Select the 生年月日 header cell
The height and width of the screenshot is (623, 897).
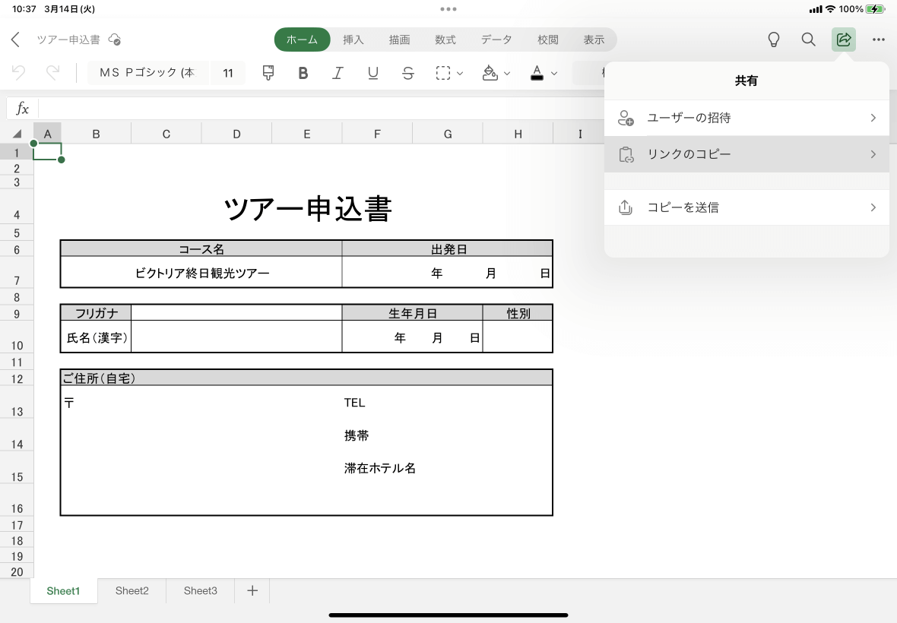click(x=412, y=313)
